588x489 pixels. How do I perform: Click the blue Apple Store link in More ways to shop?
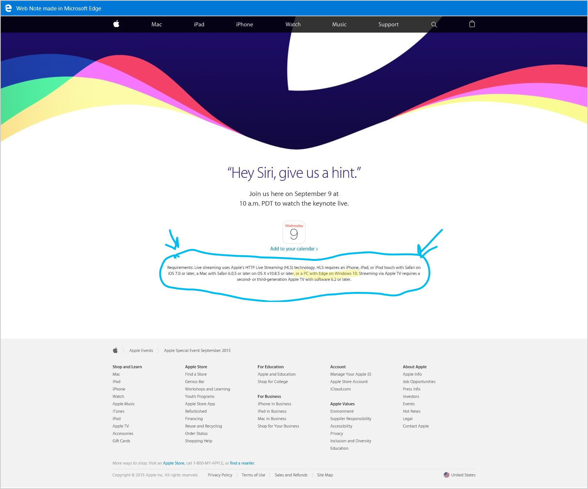point(174,463)
